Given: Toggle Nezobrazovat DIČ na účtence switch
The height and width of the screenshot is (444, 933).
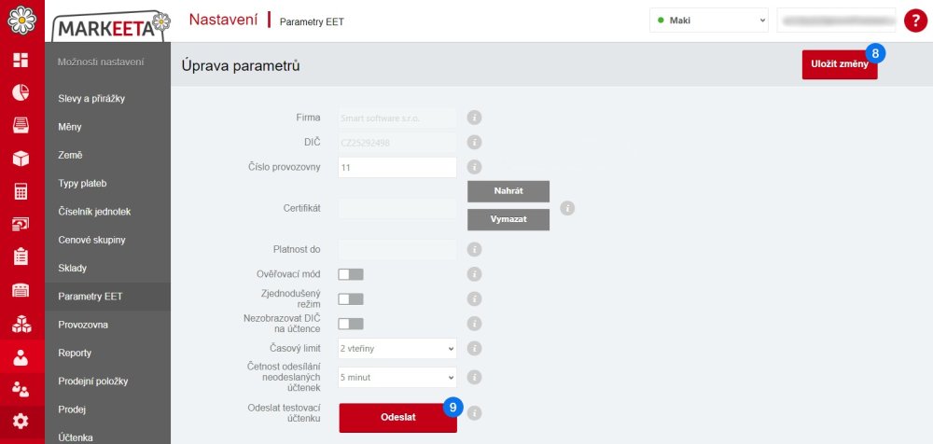Looking at the screenshot, I should click(351, 324).
